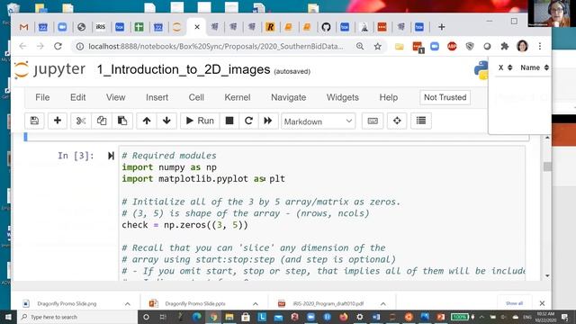Restart kernel and rerun all cells
This screenshot has width=576, height=324.
click(x=268, y=121)
